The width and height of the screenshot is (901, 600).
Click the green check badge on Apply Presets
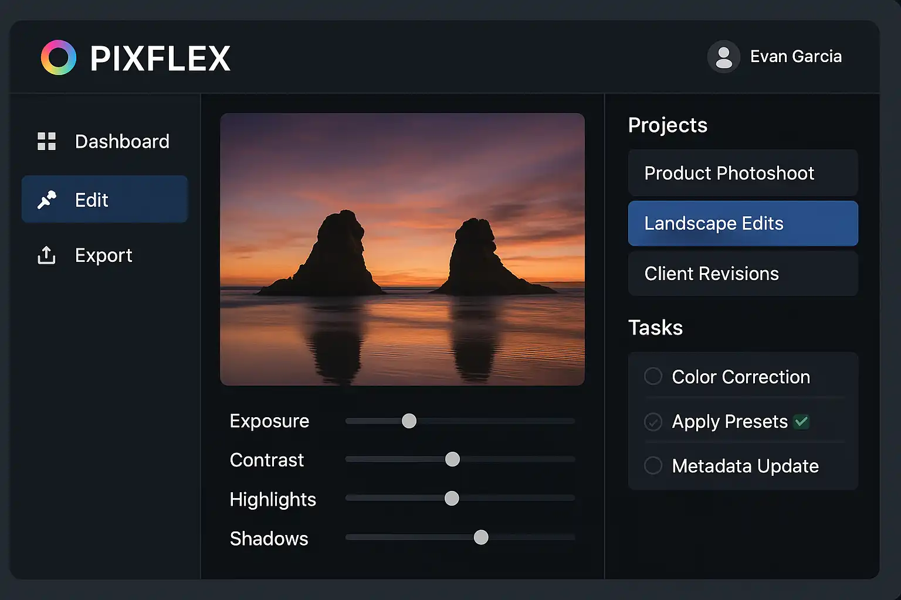[x=801, y=421]
